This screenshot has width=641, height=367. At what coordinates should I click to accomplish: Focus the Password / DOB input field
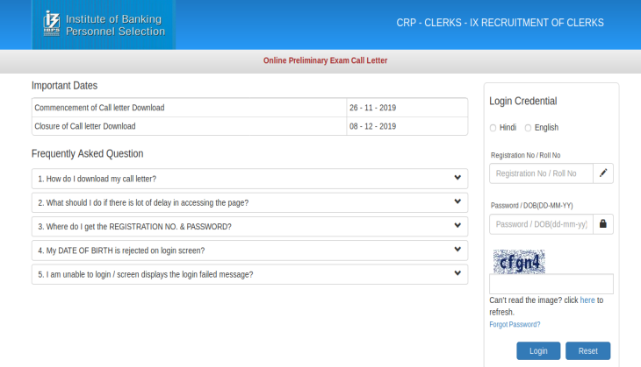(541, 224)
